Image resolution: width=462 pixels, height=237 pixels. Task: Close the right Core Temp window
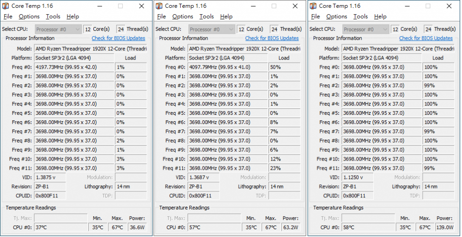[x=450, y=6]
